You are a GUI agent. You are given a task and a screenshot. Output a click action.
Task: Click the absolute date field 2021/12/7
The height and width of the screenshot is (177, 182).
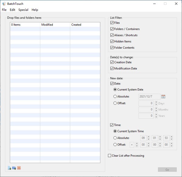[x=149, y=97]
